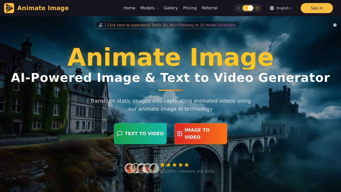Click the Sign in button

point(317,8)
